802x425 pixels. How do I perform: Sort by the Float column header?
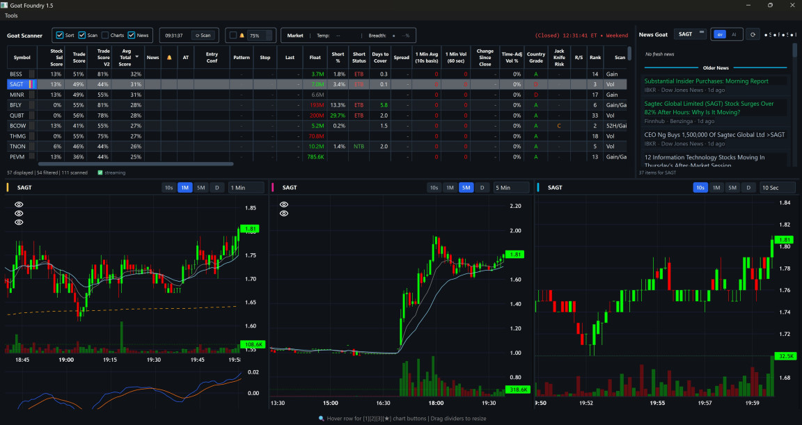(315, 57)
